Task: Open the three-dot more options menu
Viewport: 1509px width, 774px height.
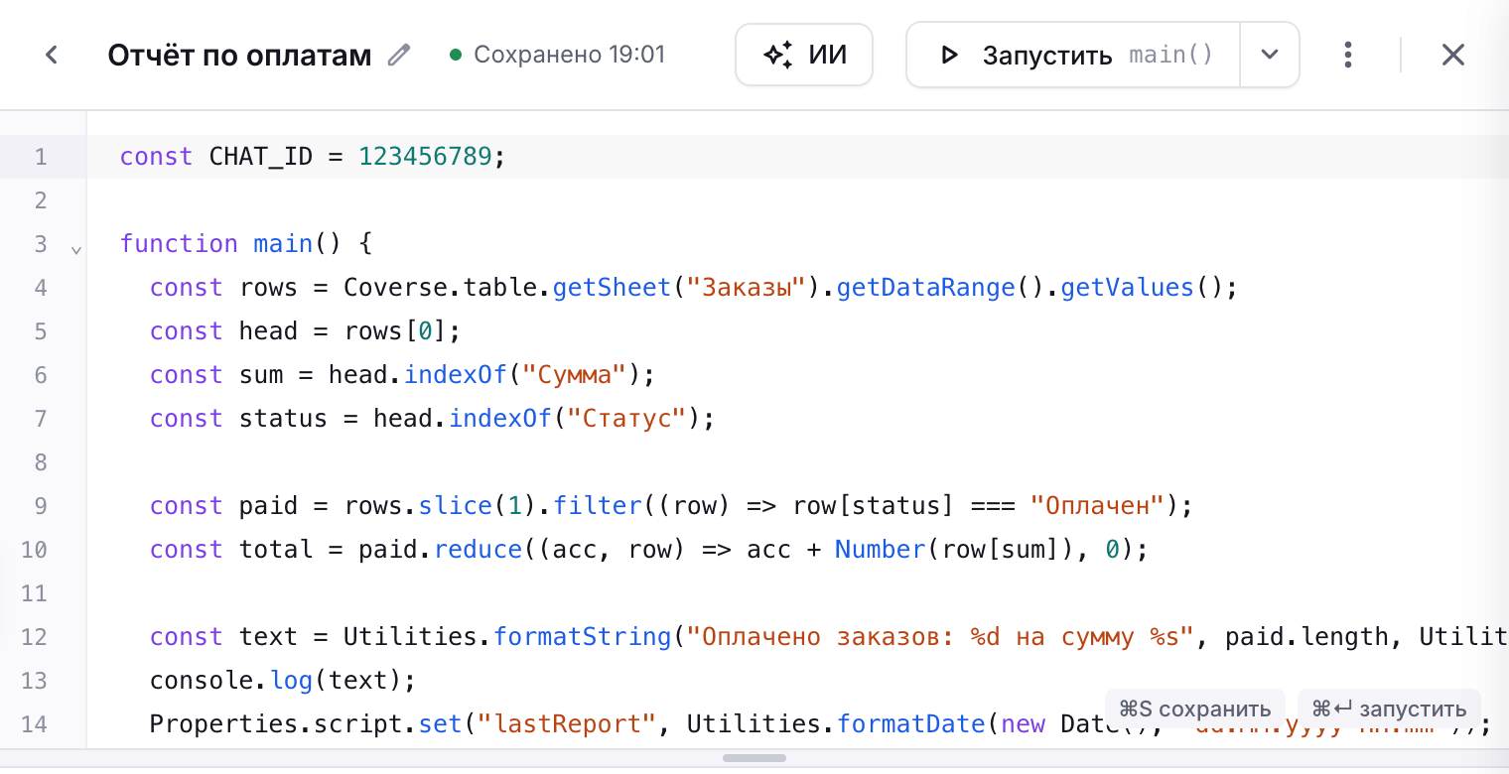Action: point(1347,55)
